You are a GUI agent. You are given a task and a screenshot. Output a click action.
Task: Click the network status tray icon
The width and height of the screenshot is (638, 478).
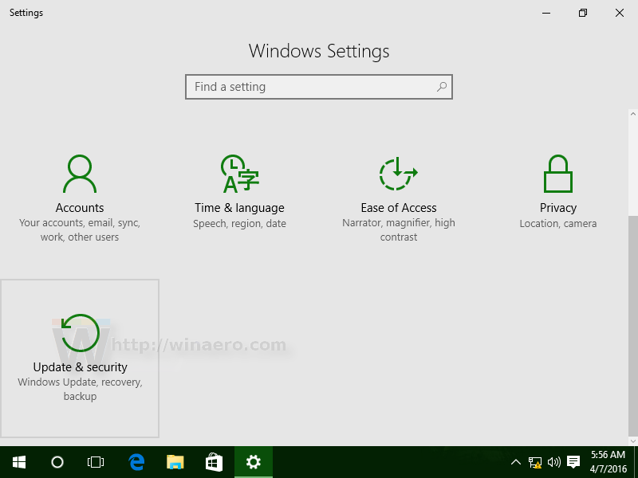(x=534, y=463)
